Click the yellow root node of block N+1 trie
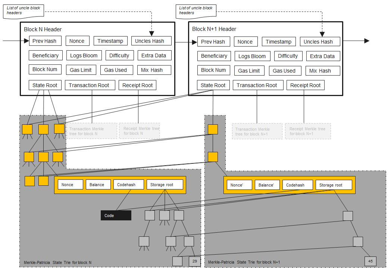 [213, 129]
